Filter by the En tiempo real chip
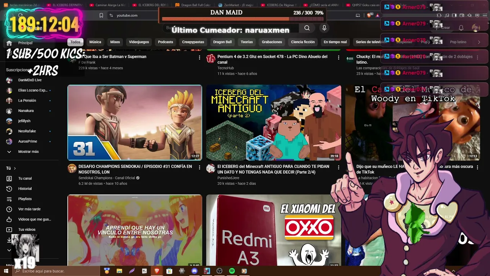The width and height of the screenshot is (490, 276). click(335, 42)
